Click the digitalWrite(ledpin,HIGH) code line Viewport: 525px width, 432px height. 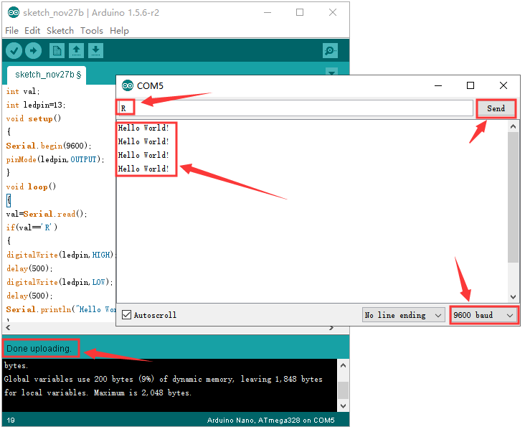tap(61, 255)
